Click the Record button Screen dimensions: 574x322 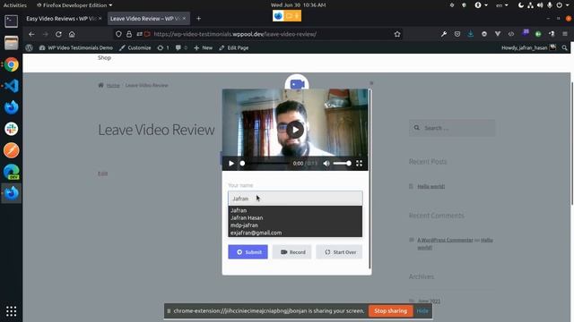point(292,252)
